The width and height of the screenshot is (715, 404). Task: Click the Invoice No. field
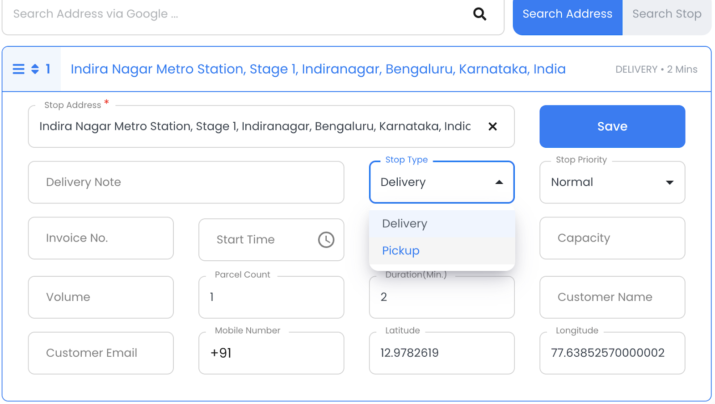point(101,238)
